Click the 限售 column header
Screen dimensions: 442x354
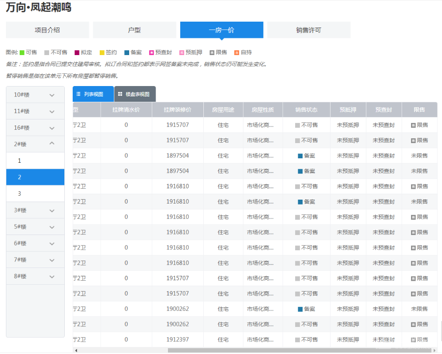pos(419,110)
